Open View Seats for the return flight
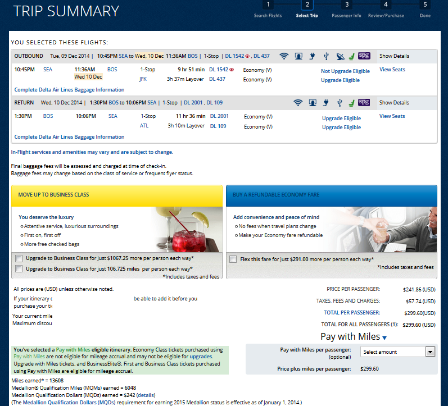Screen dimensions: 448x406 point(392,116)
